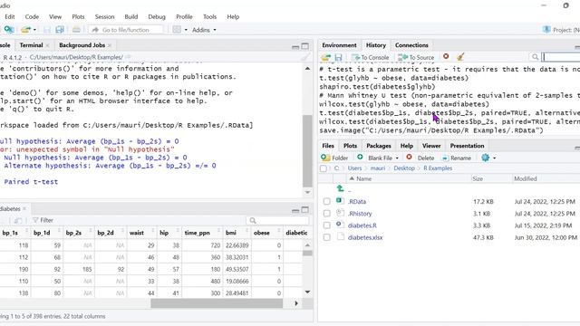Viewport: 580px width, 326px height.
Task: Open the Session menu
Action: pyautogui.click(x=104, y=16)
